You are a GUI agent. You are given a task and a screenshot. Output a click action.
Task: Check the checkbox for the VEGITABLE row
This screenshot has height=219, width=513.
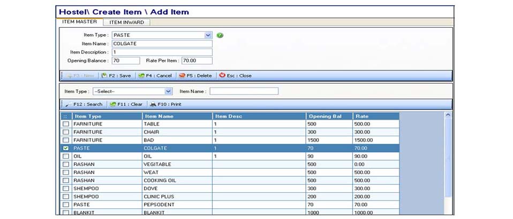click(66, 164)
